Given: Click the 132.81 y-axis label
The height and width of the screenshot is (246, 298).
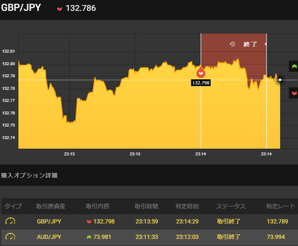Looking at the screenshot, I should (9, 51).
